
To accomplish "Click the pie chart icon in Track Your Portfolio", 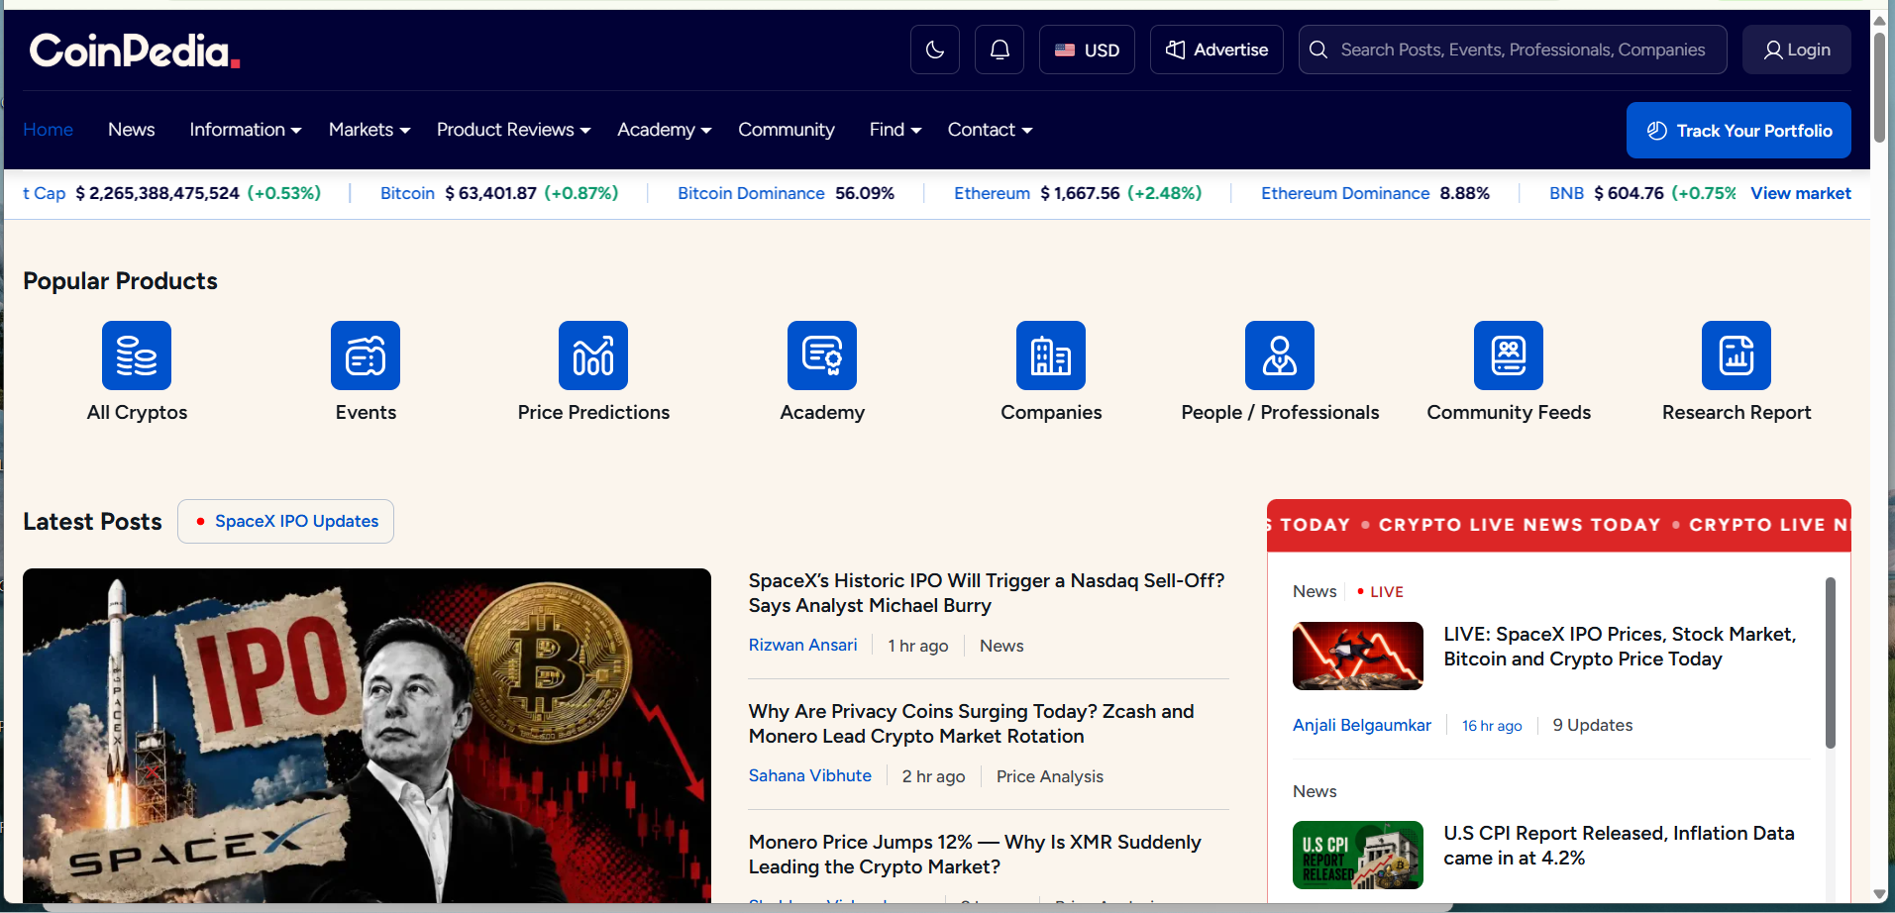I will (1656, 131).
